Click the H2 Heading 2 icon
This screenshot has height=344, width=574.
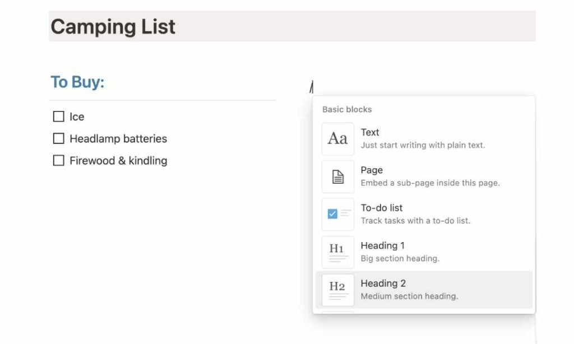(337, 289)
